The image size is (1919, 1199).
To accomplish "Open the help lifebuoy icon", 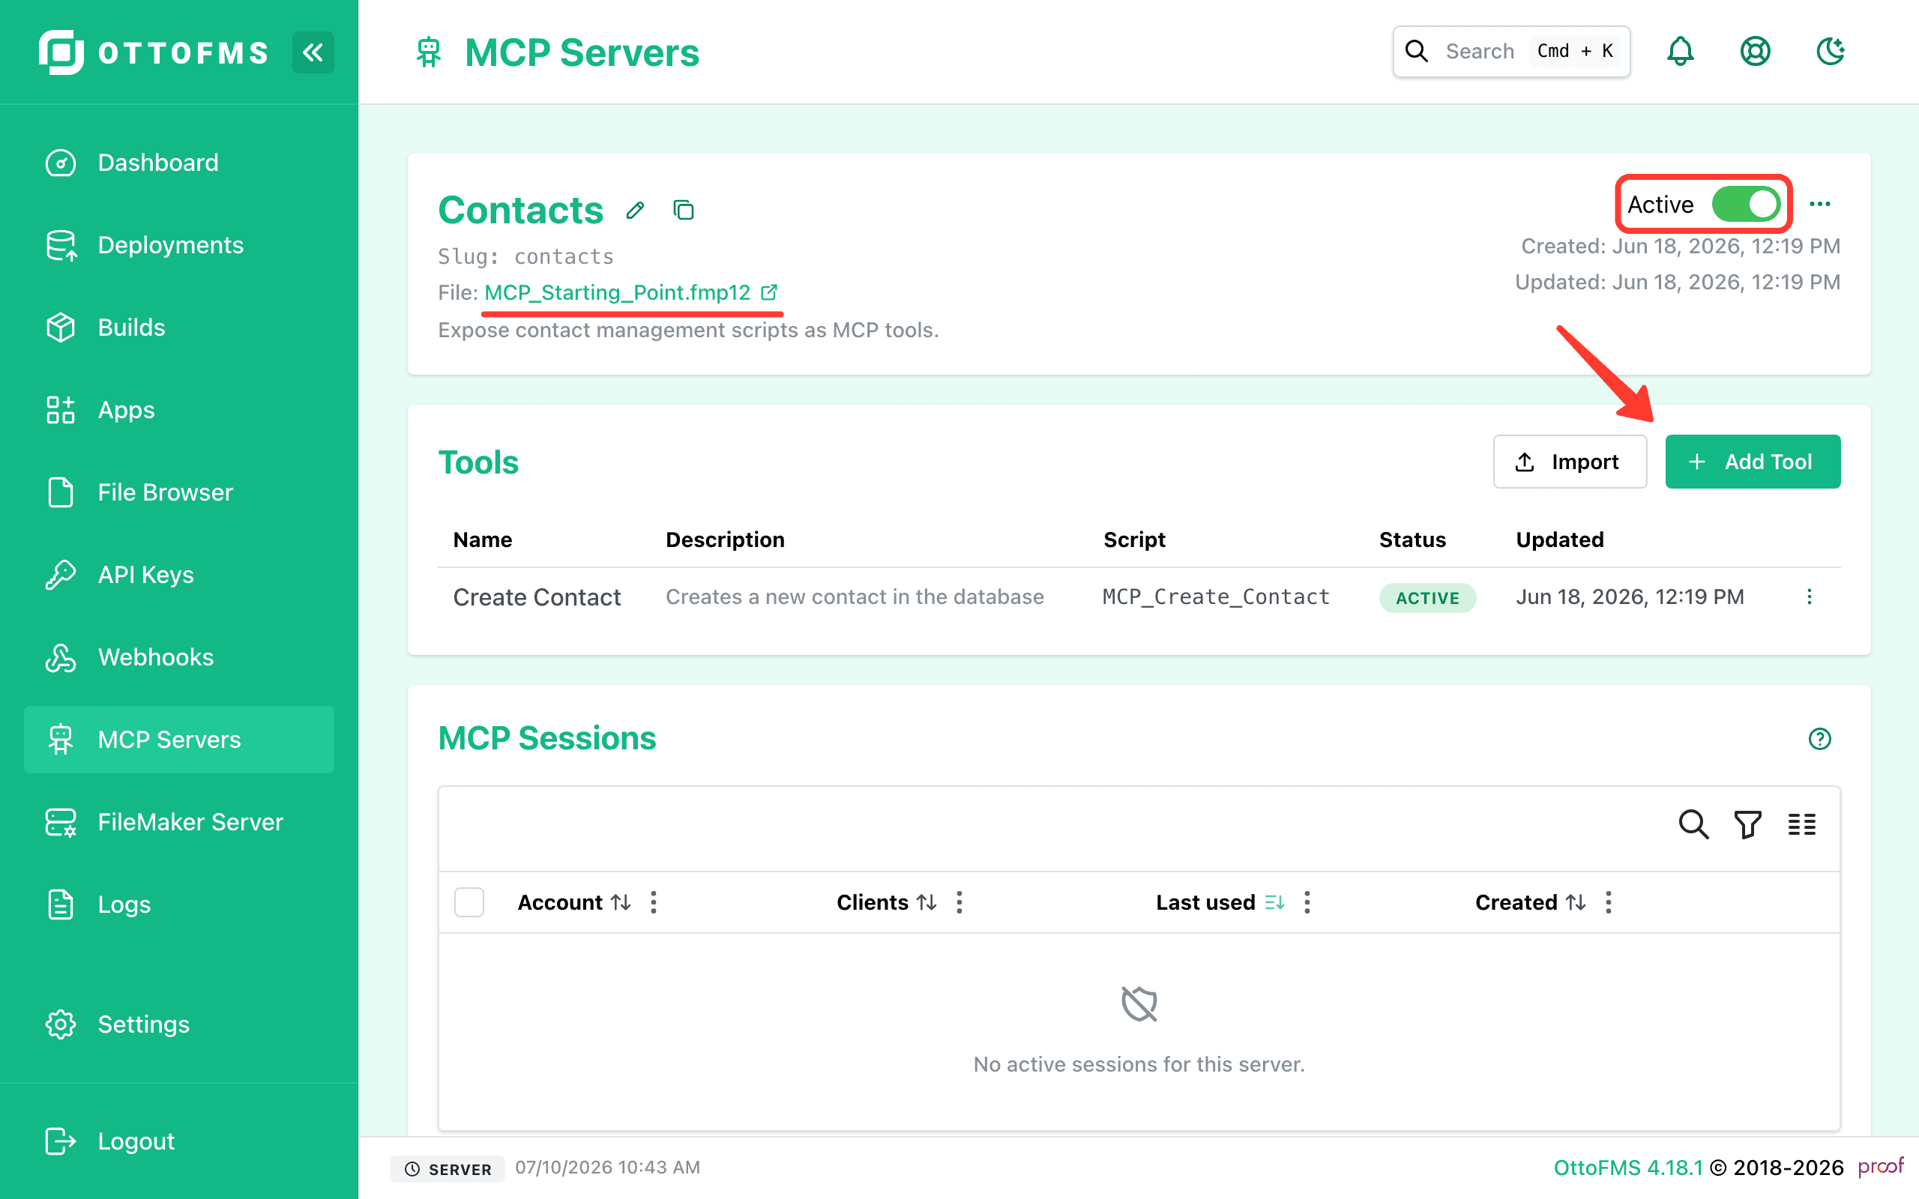I will (x=1755, y=52).
